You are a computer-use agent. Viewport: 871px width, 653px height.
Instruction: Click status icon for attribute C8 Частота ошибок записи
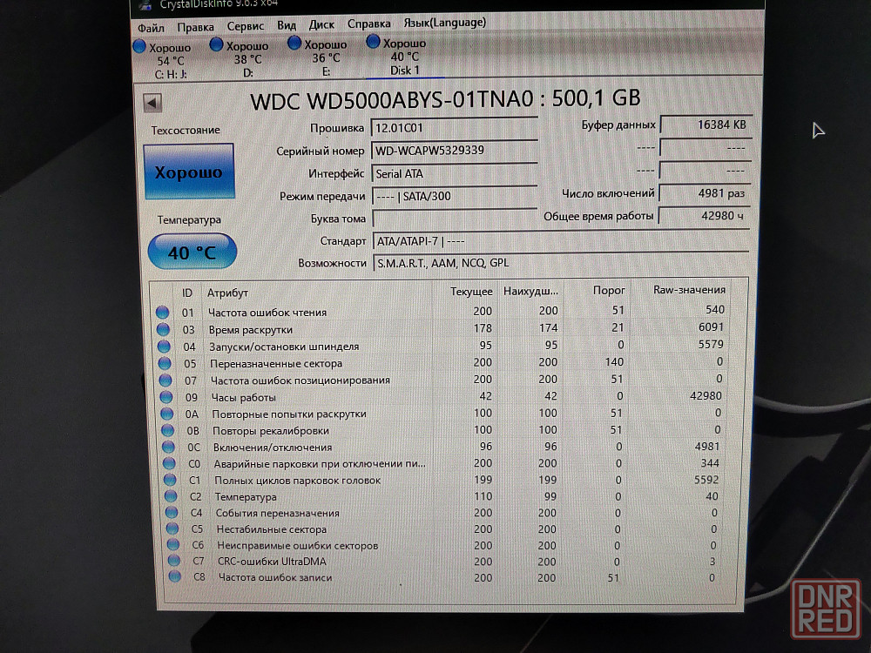coord(175,577)
